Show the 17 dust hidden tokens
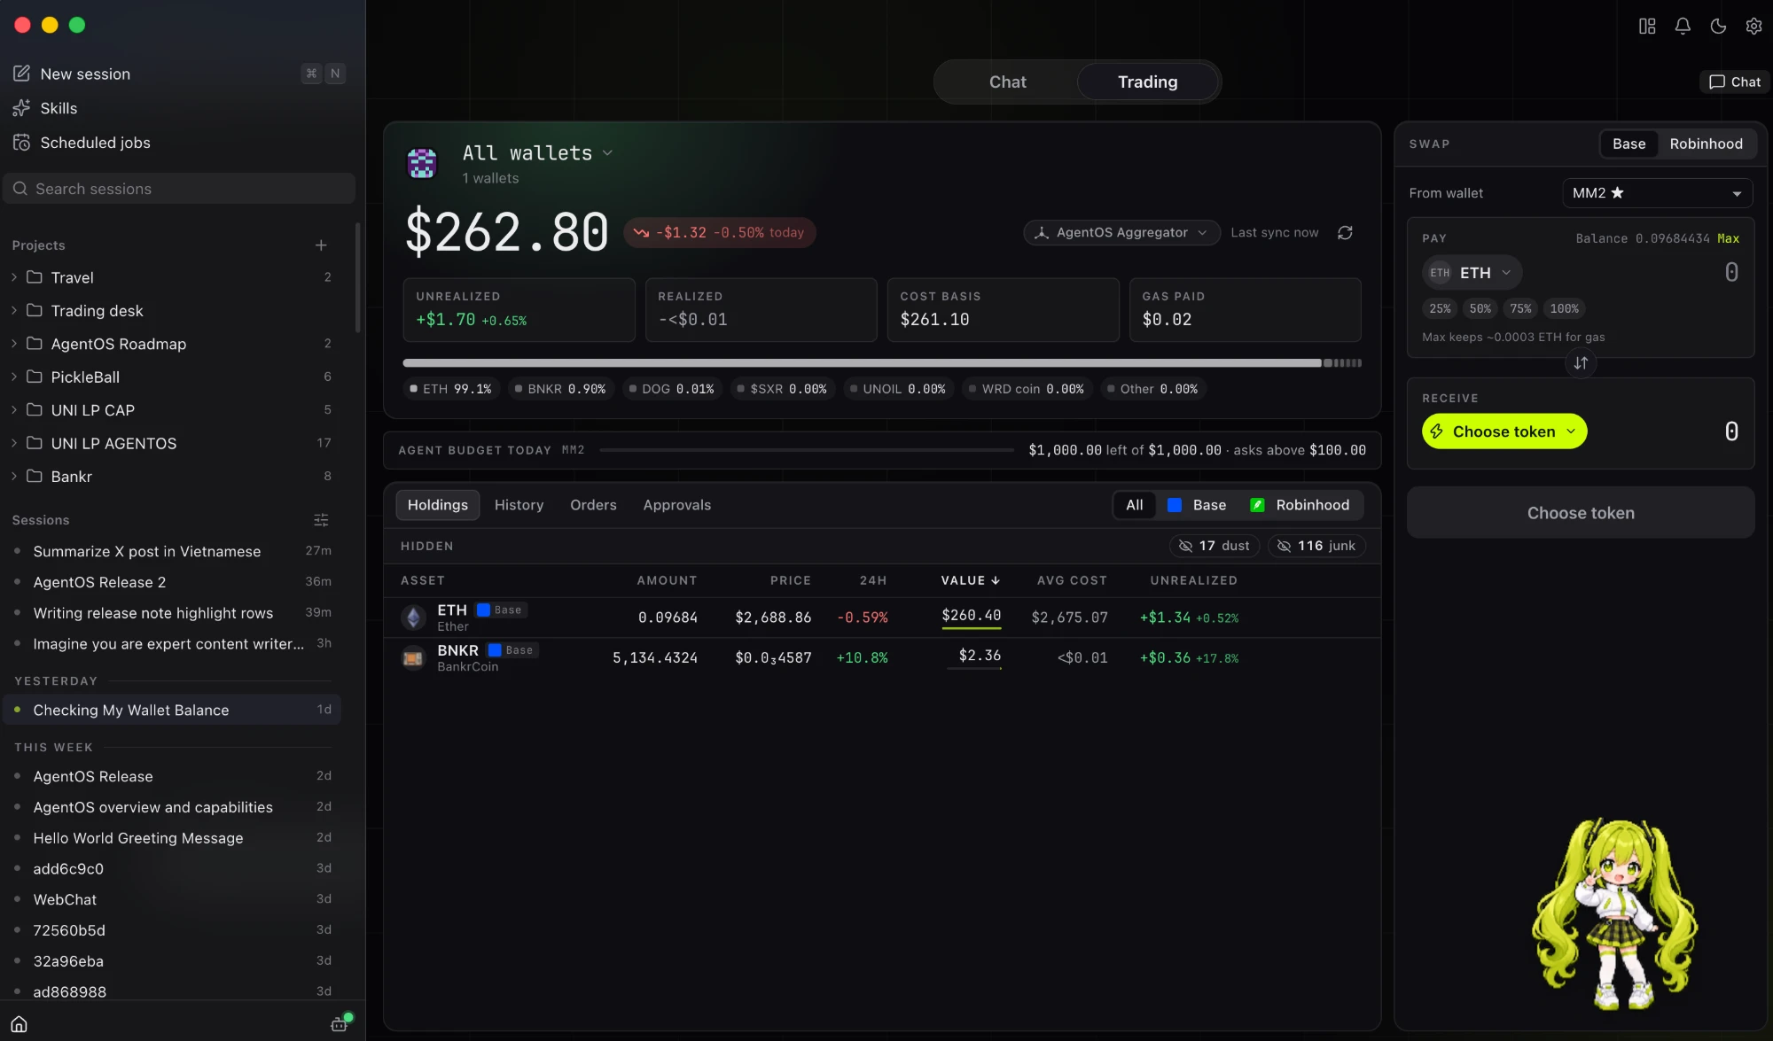Image resolution: width=1773 pixels, height=1041 pixels. coord(1215,546)
